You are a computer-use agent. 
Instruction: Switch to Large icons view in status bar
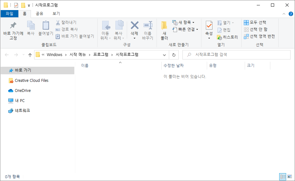point(290,177)
